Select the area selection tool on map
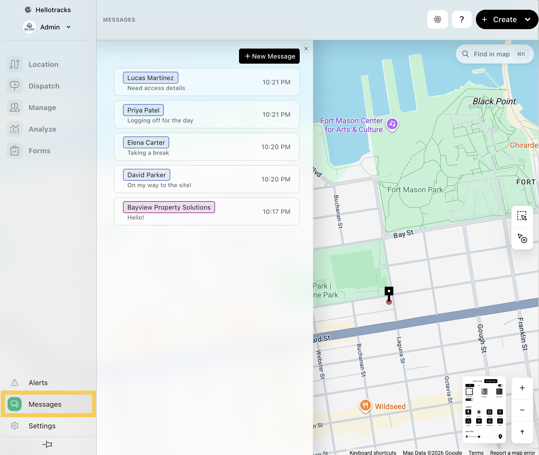Viewport: 539px width, 455px height. 522,216
